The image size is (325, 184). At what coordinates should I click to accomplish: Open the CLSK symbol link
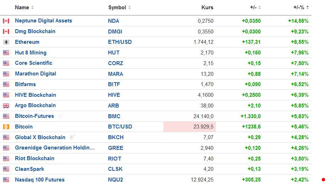pos(116,169)
